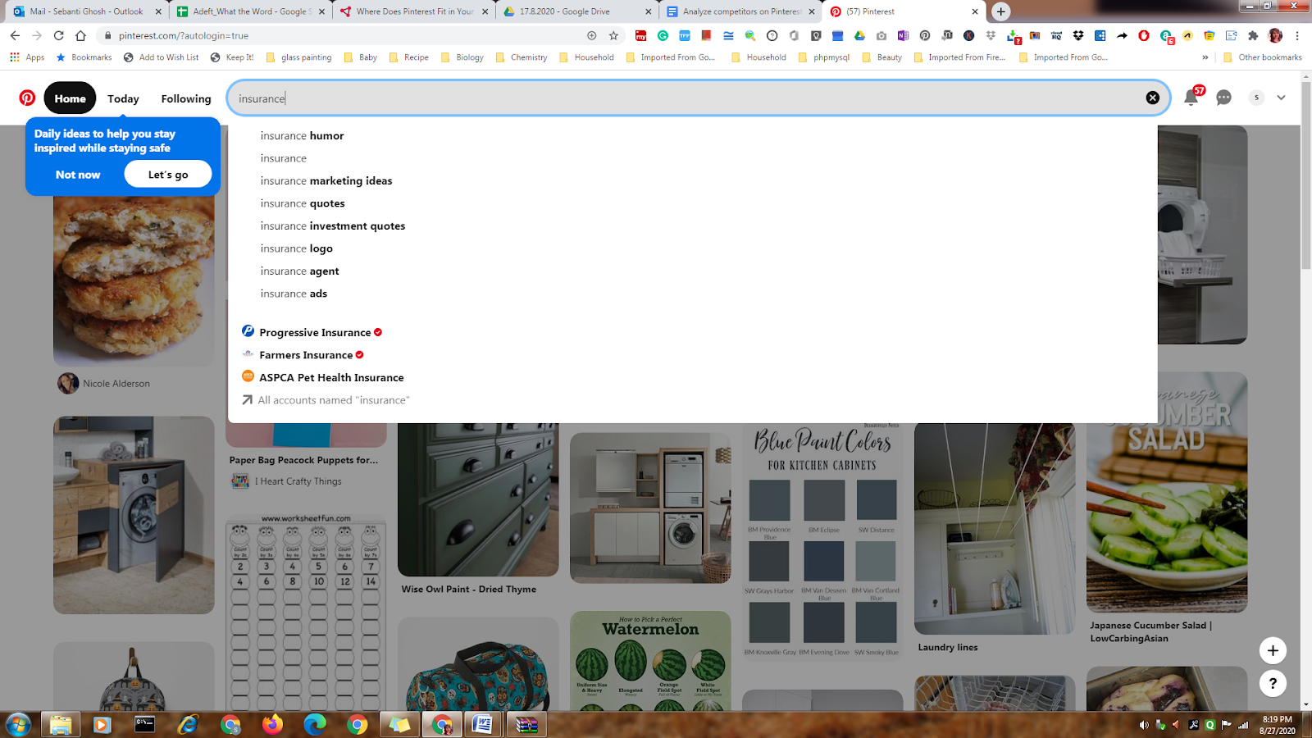
Task: Click the Pinterest logo icon
Action: click(27, 98)
